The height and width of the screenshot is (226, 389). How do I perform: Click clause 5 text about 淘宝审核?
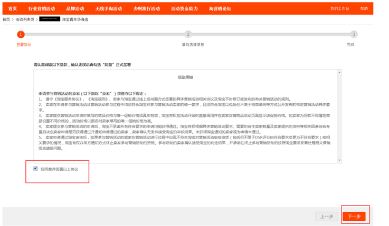(x=184, y=143)
